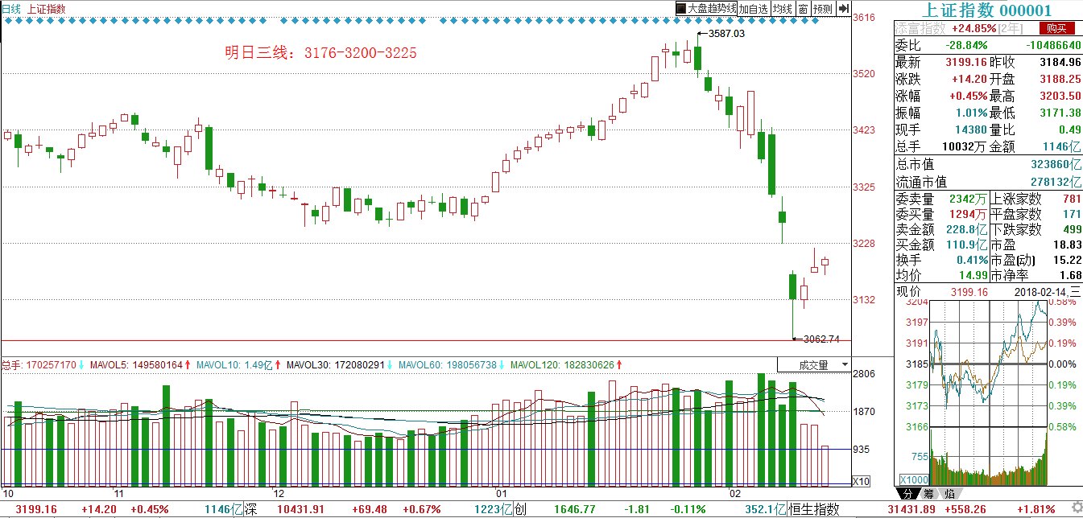Click the 窗 button

pos(803,9)
